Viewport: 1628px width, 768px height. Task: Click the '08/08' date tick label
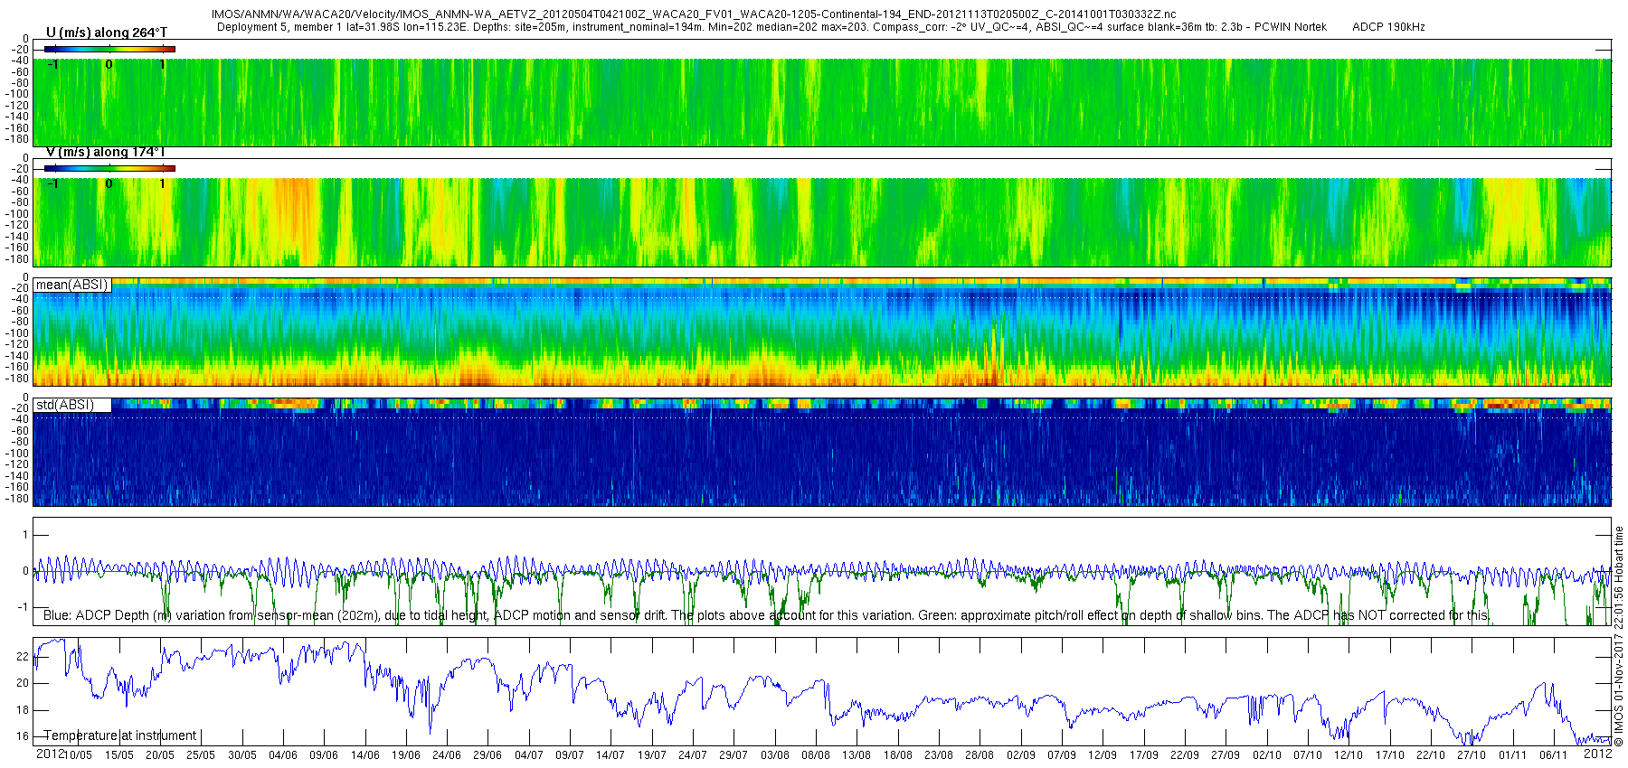coord(816,755)
